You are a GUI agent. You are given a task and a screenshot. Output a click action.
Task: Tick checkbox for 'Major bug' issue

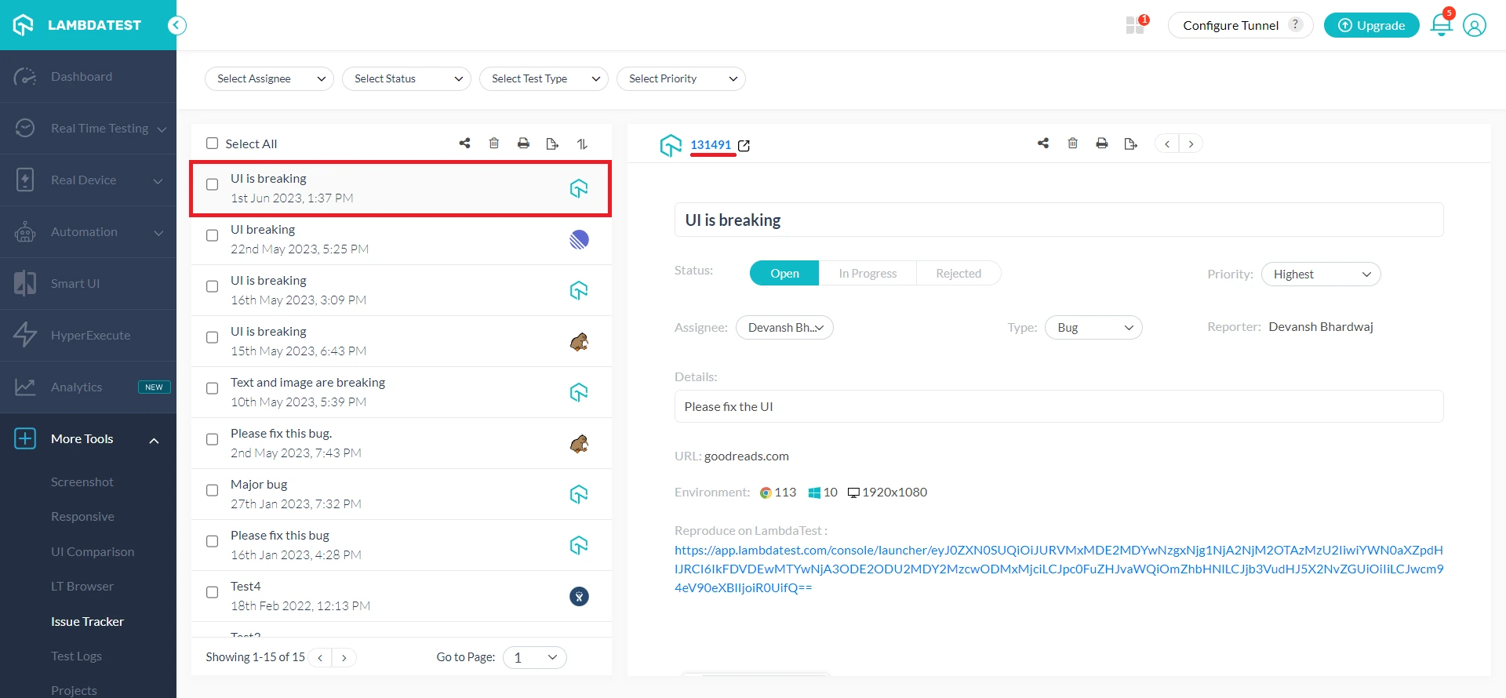point(213,490)
